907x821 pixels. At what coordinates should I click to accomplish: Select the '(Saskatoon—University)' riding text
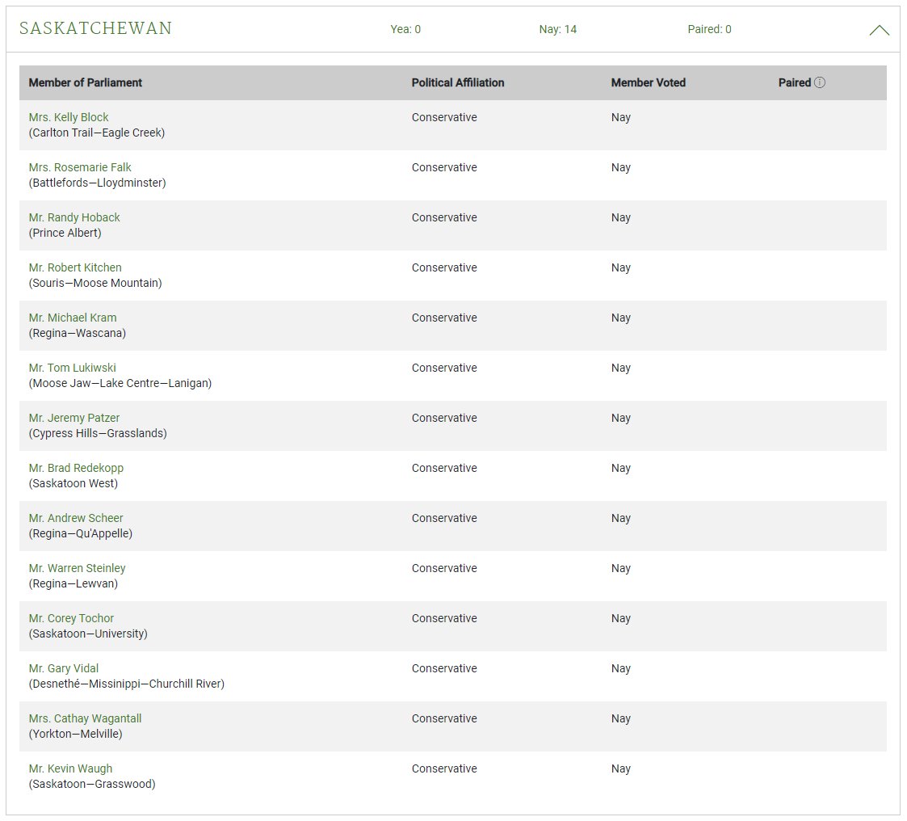point(88,634)
